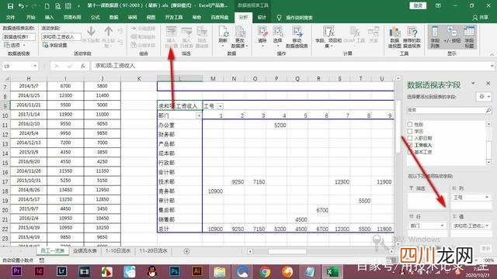The image size is (497, 279).
Task: Collapse the ribbon with the chevron arrow
Action: click(x=492, y=54)
